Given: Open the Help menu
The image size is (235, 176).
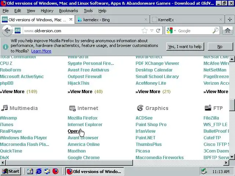Looking at the screenshot, I should (102, 11).
